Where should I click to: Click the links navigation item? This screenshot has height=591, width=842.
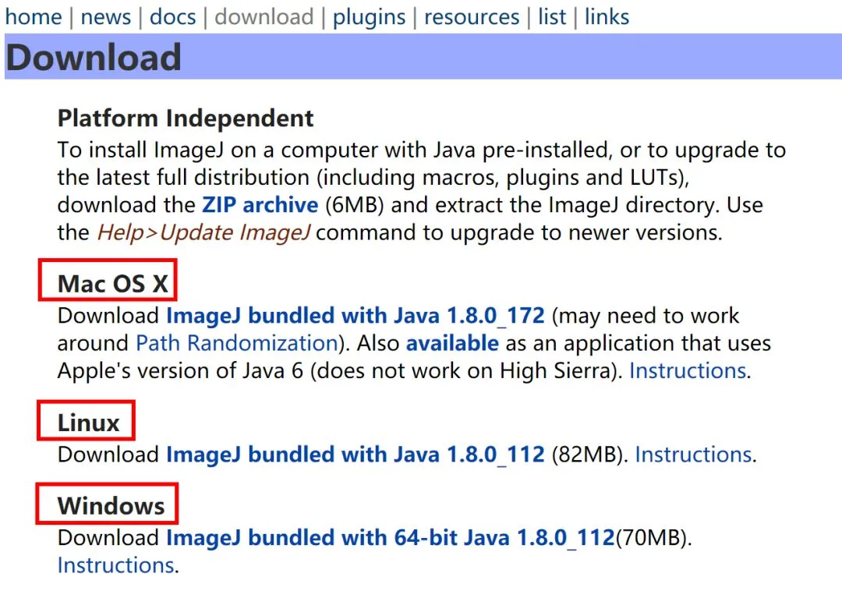(x=607, y=16)
